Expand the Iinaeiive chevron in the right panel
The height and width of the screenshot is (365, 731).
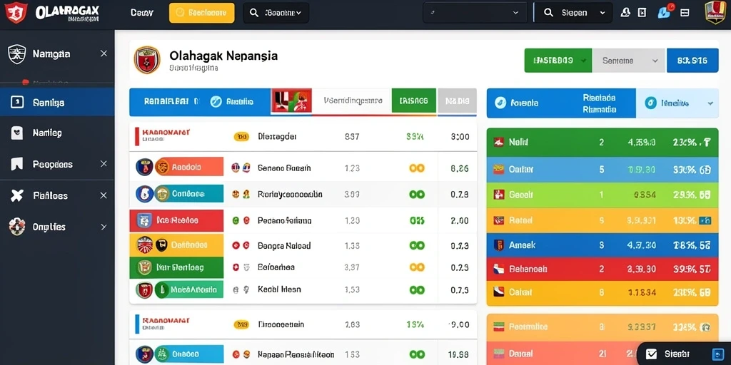710,103
